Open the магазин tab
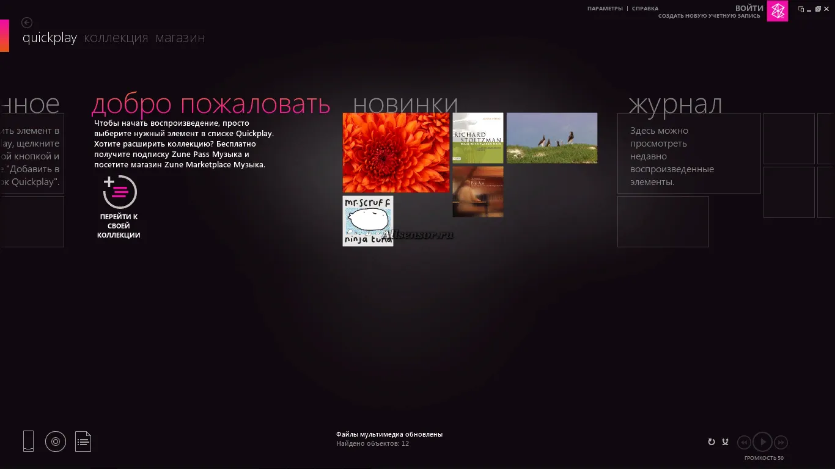 point(180,38)
